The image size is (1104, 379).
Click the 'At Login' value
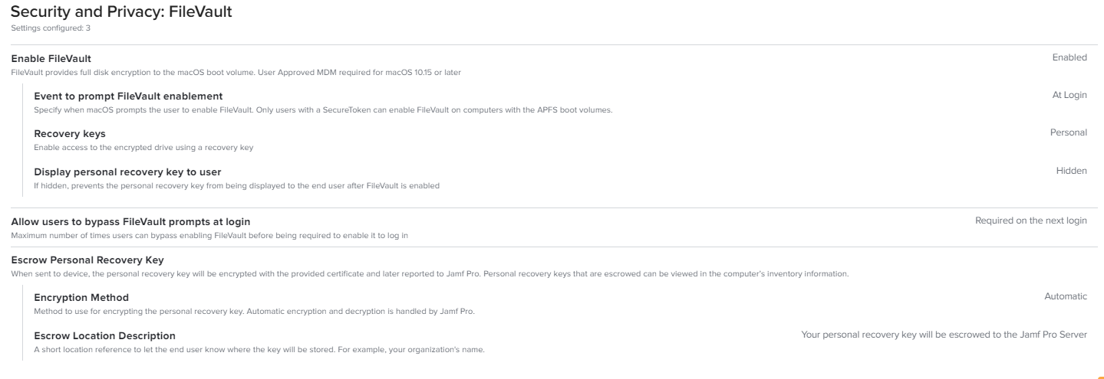click(x=1069, y=95)
